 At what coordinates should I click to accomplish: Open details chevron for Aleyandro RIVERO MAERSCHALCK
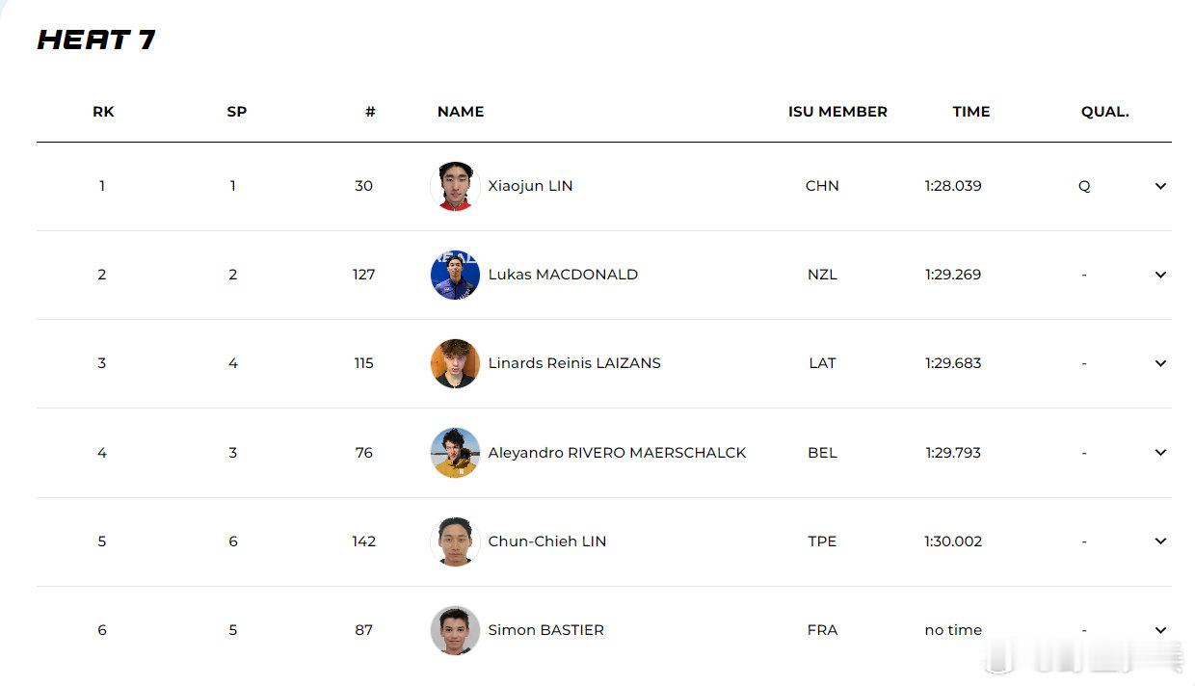[x=1160, y=452]
